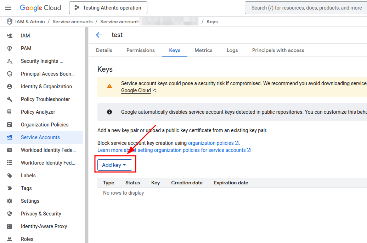
Task: Click the Policy Troubleshooter wrench icon
Action: [x=10, y=99]
